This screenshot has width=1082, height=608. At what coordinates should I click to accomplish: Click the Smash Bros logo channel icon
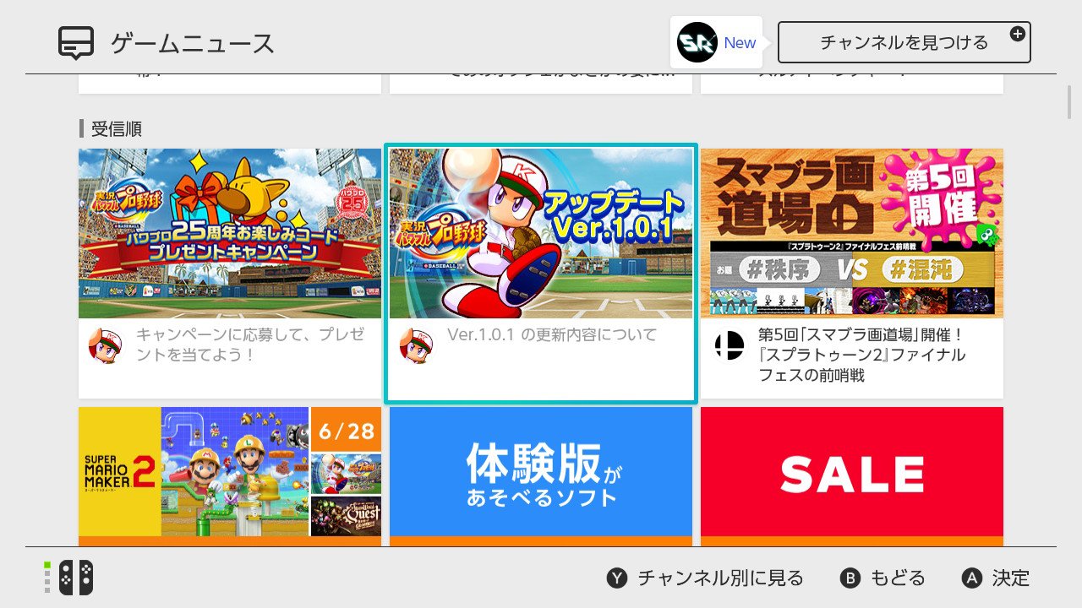(x=729, y=345)
